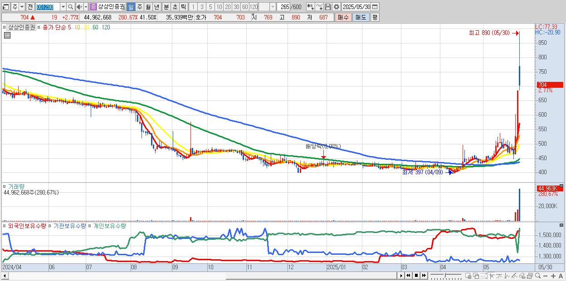Select the 월 monthly period tab
The image size is (566, 281).
(148, 7)
